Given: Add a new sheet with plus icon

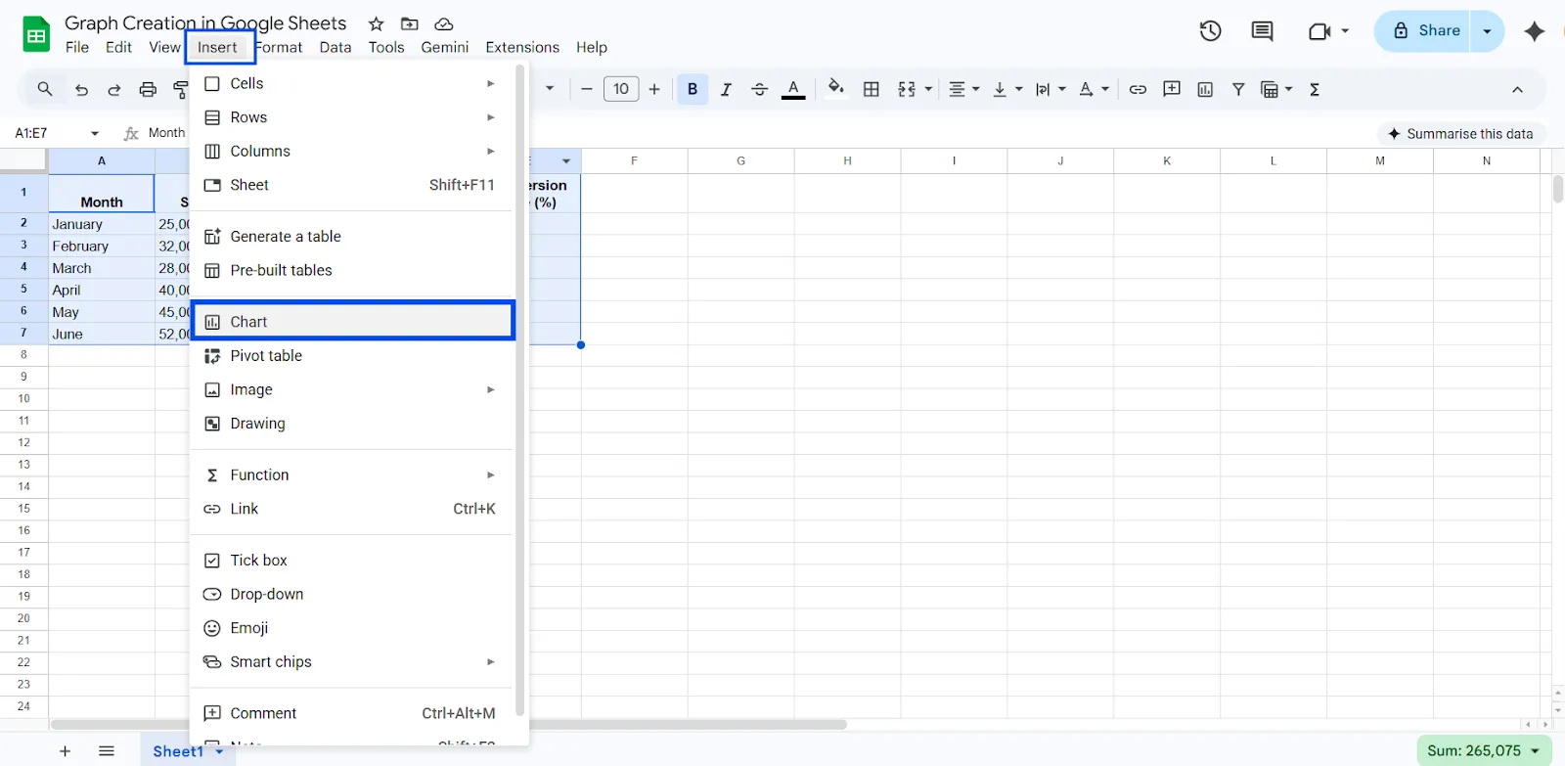Looking at the screenshot, I should [x=65, y=751].
